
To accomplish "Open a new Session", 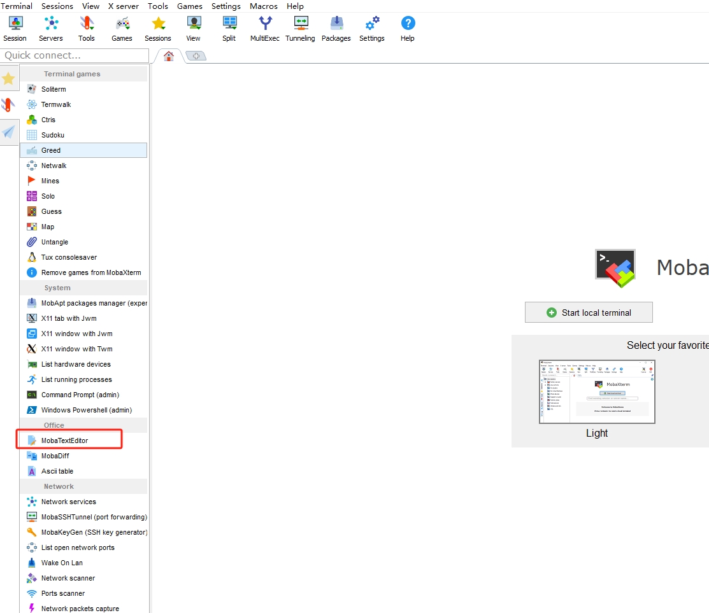I will (15, 28).
